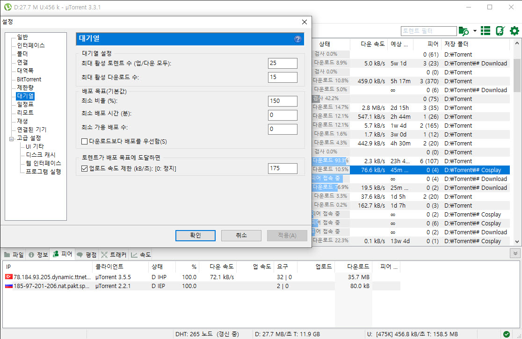Viewport: 522px width, 339px height.
Task: Select 웹 인터페이스 under advanced settings
Action: [x=43, y=163]
